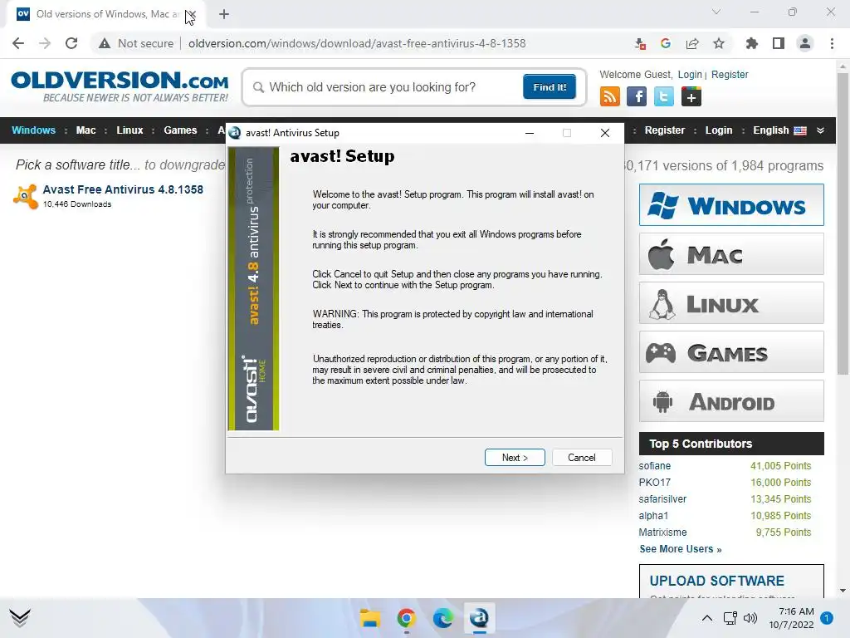Open a new Chrome tab
Viewport: 850px width, 638px height.
pyautogui.click(x=224, y=14)
